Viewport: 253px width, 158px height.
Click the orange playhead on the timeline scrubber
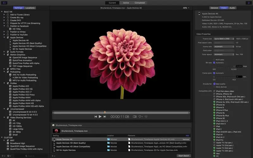pyautogui.click(x=105, y=112)
